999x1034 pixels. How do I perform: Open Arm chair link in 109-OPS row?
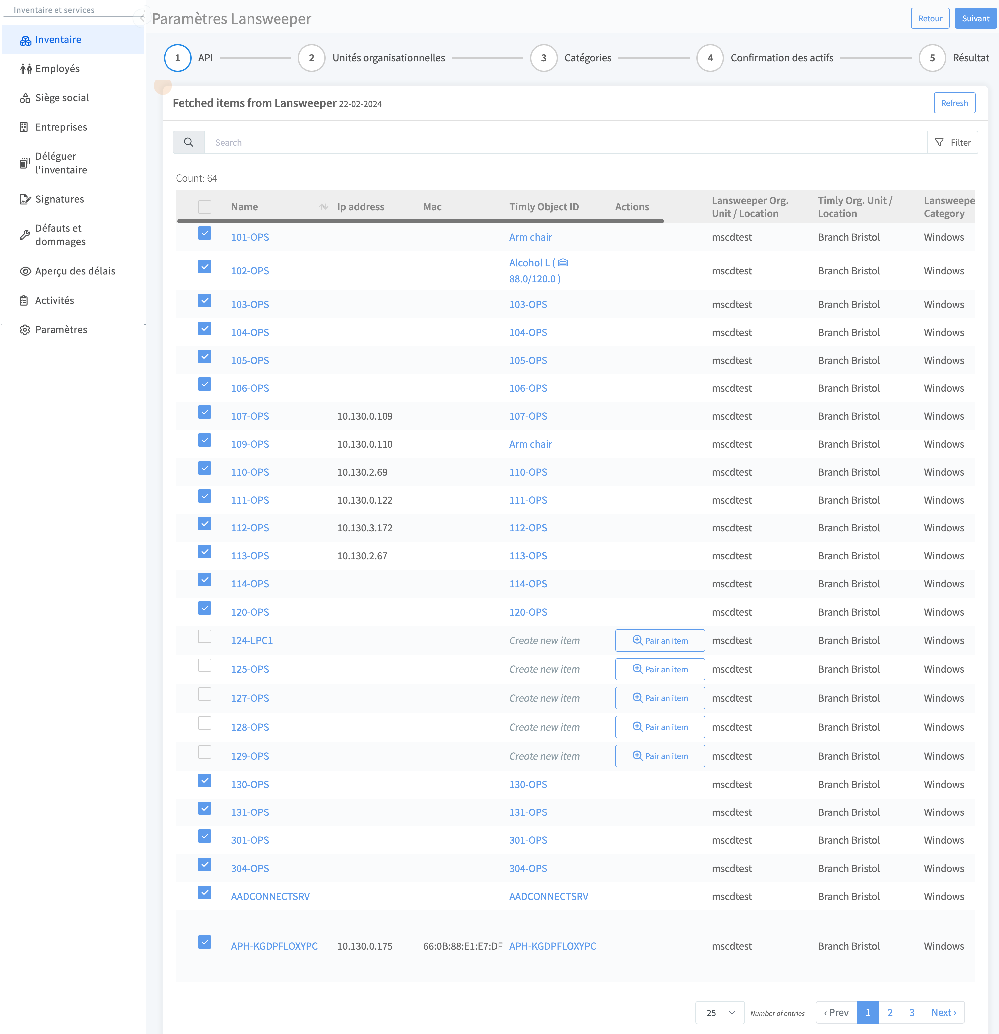tap(530, 444)
